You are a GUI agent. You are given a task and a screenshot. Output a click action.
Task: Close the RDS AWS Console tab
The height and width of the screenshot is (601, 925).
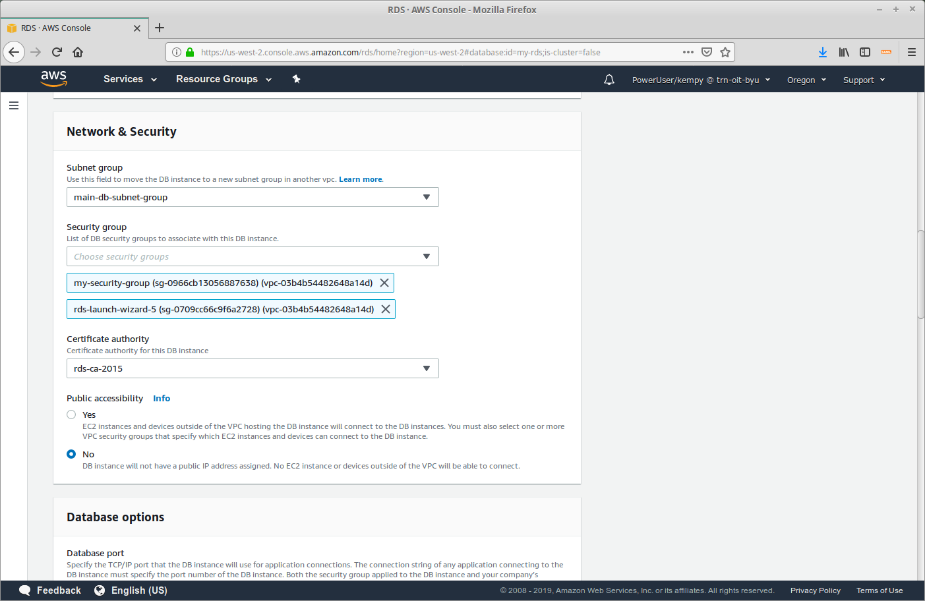(x=137, y=28)
